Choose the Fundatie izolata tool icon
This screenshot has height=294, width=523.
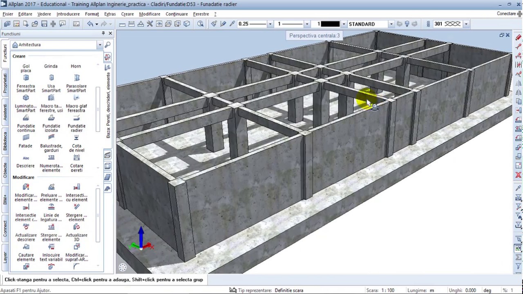pos(51,118)
